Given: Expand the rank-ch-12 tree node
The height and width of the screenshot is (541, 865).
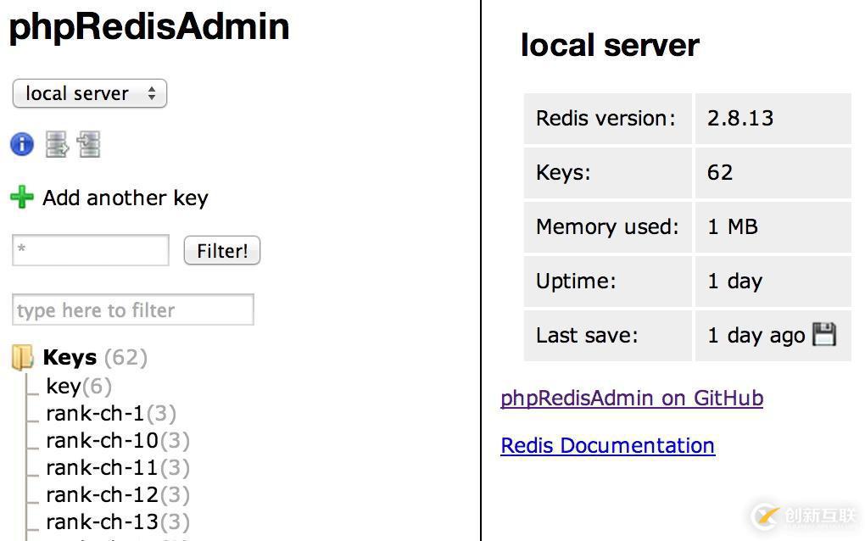Looking at the screenshot, I should point(102,495).
